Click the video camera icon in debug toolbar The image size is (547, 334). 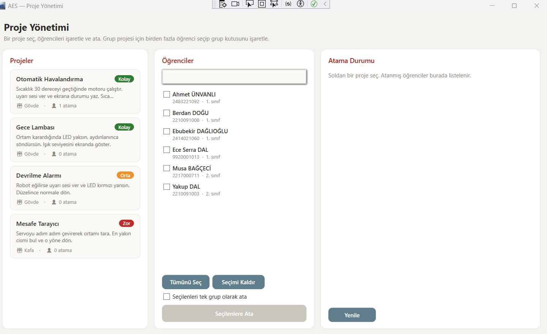point(235,4)
